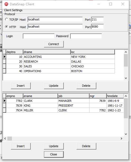Select the SALES department cell
Screen dimensions: 131x162
47,66
